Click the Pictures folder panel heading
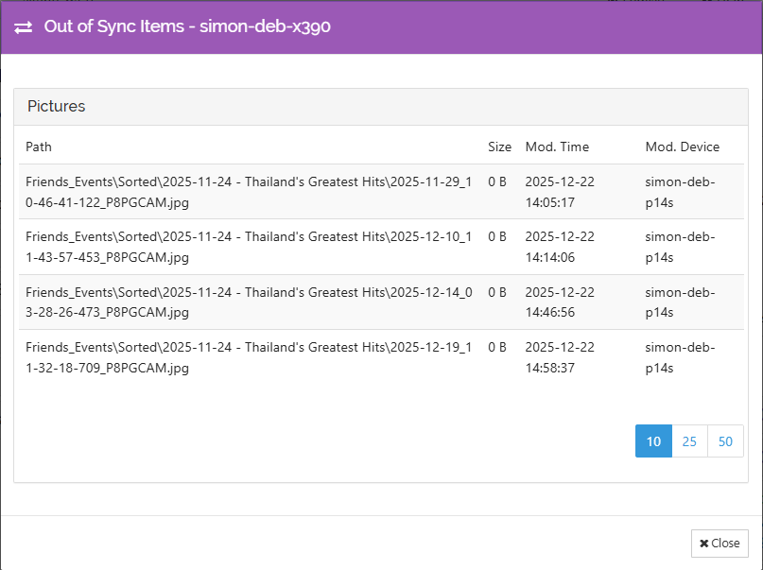 point(57,107)
